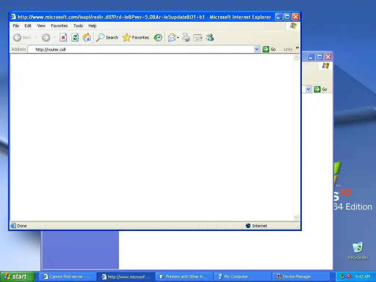The height and width of the screenshot is (282, 376).
Task: Expand the Mail button dropdown arrow
Action: 178,37
